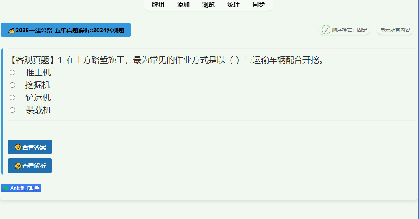The image size is (419, 219).
Task: Click the green checkmark circle icon
Action: [x=326, y=30]
